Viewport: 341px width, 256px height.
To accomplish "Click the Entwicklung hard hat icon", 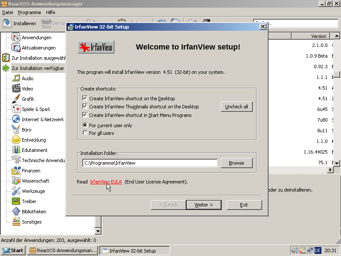I will pos(16,140).
